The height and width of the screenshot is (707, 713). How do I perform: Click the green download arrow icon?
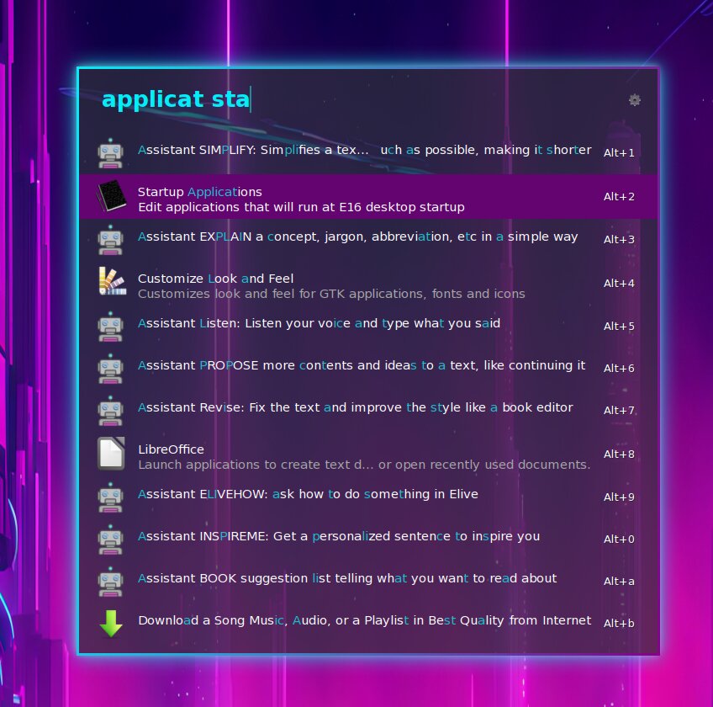pyautogui.click(x=111, y=623)
